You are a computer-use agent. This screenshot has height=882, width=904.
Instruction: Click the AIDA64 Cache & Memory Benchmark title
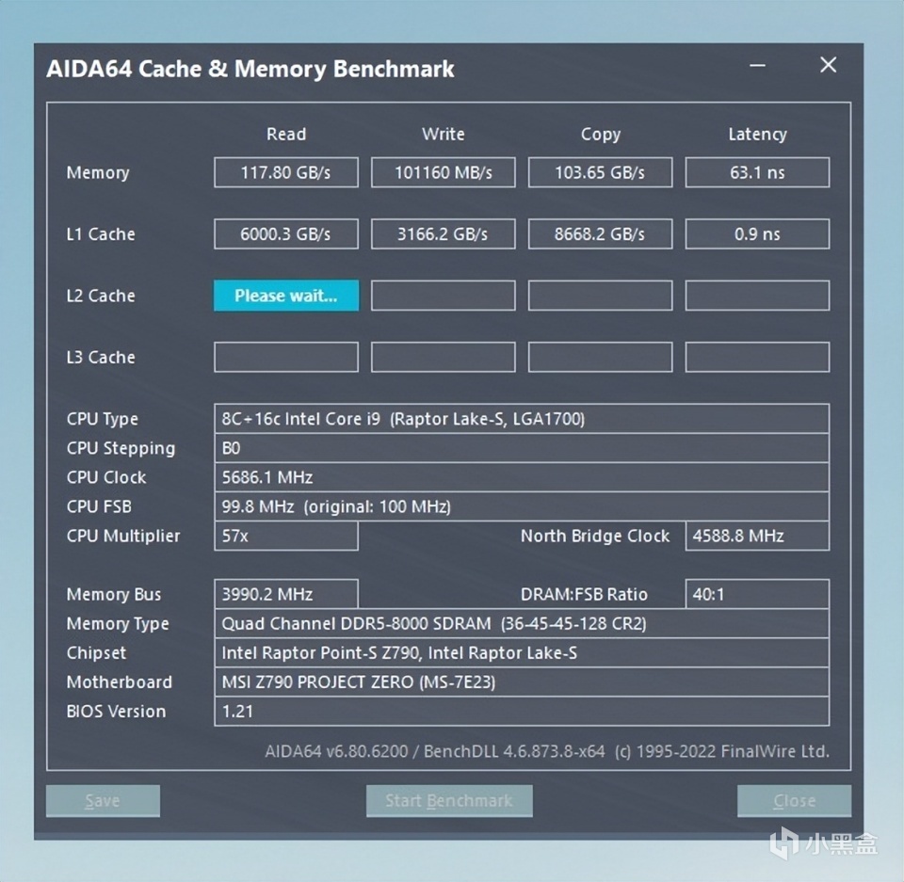point(250,69)
